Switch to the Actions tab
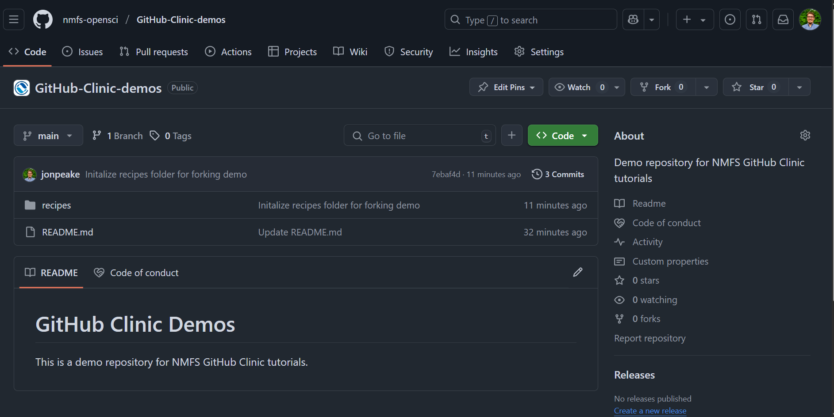 (228, 52)
